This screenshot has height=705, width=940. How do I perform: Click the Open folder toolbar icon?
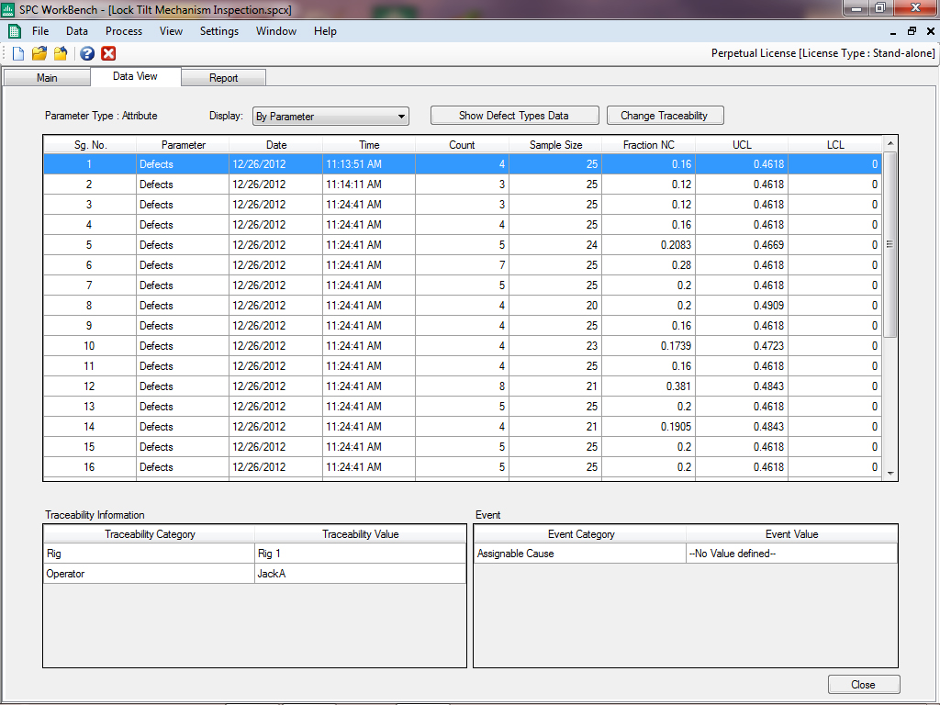pos(39,54)
